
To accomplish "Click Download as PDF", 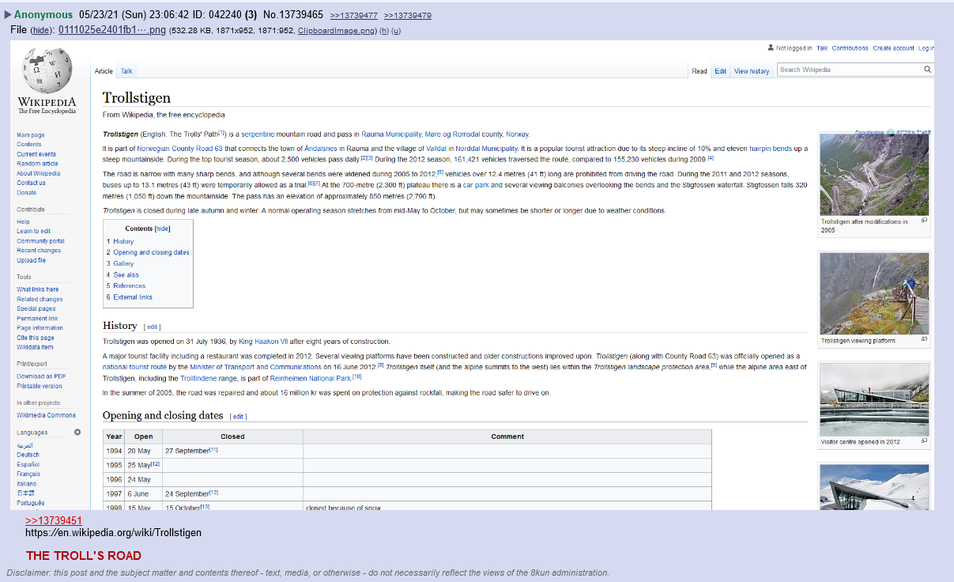I will 41,376.
